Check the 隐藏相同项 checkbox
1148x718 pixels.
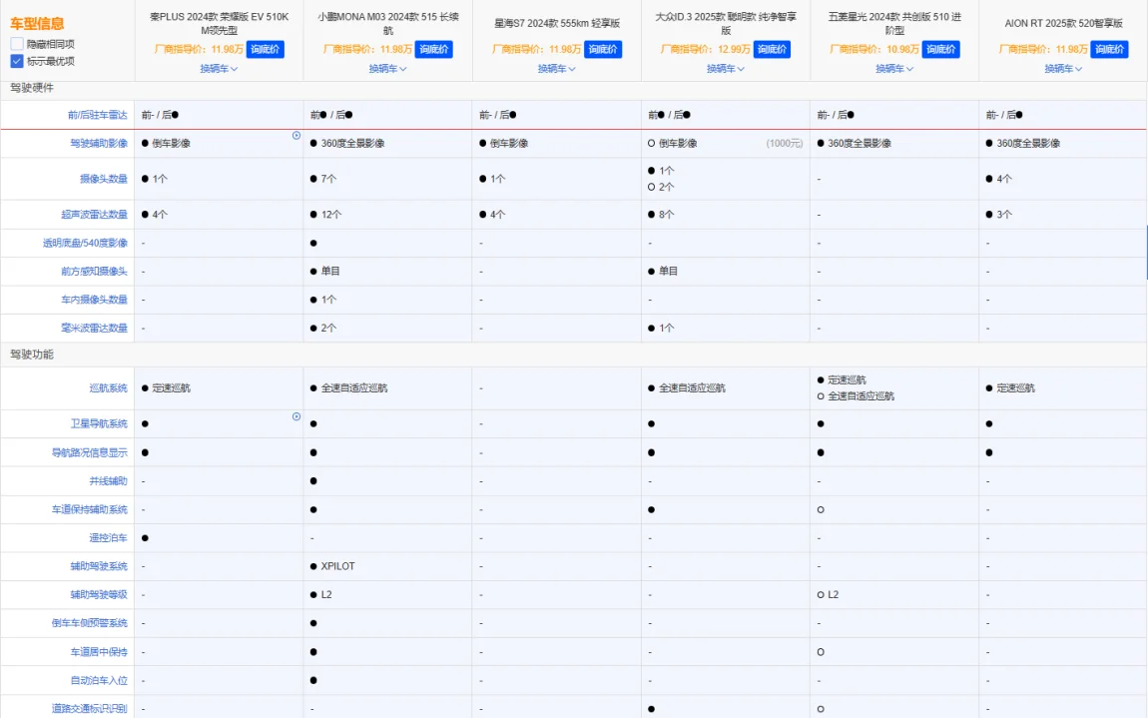coord(17,44)
